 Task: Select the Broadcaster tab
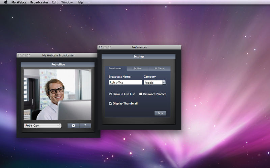(115, 68)
